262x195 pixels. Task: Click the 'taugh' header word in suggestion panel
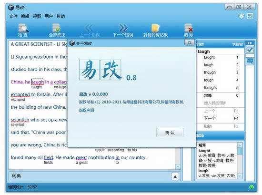click(x=203, y=51)
